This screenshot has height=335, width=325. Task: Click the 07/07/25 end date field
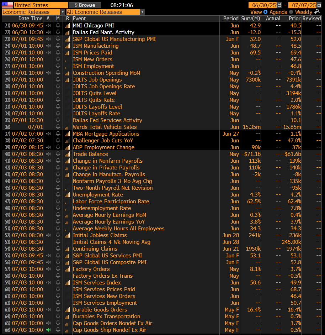[303, 5]
